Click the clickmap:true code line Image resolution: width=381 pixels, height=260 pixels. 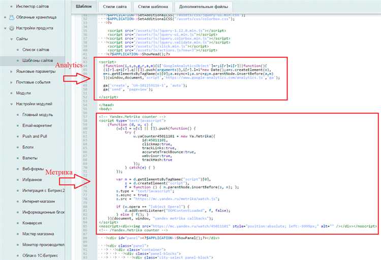pyautogui.click(x=157, y=144)
